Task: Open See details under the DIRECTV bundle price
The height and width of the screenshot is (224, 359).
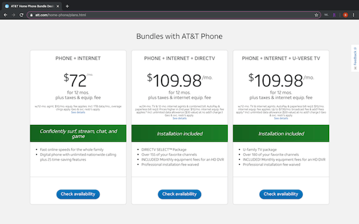Action: click(180, 118)
